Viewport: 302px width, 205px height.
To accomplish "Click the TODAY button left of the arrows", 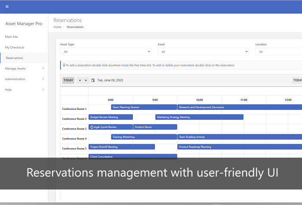I will pyautogui.click(x=68, y=81).
